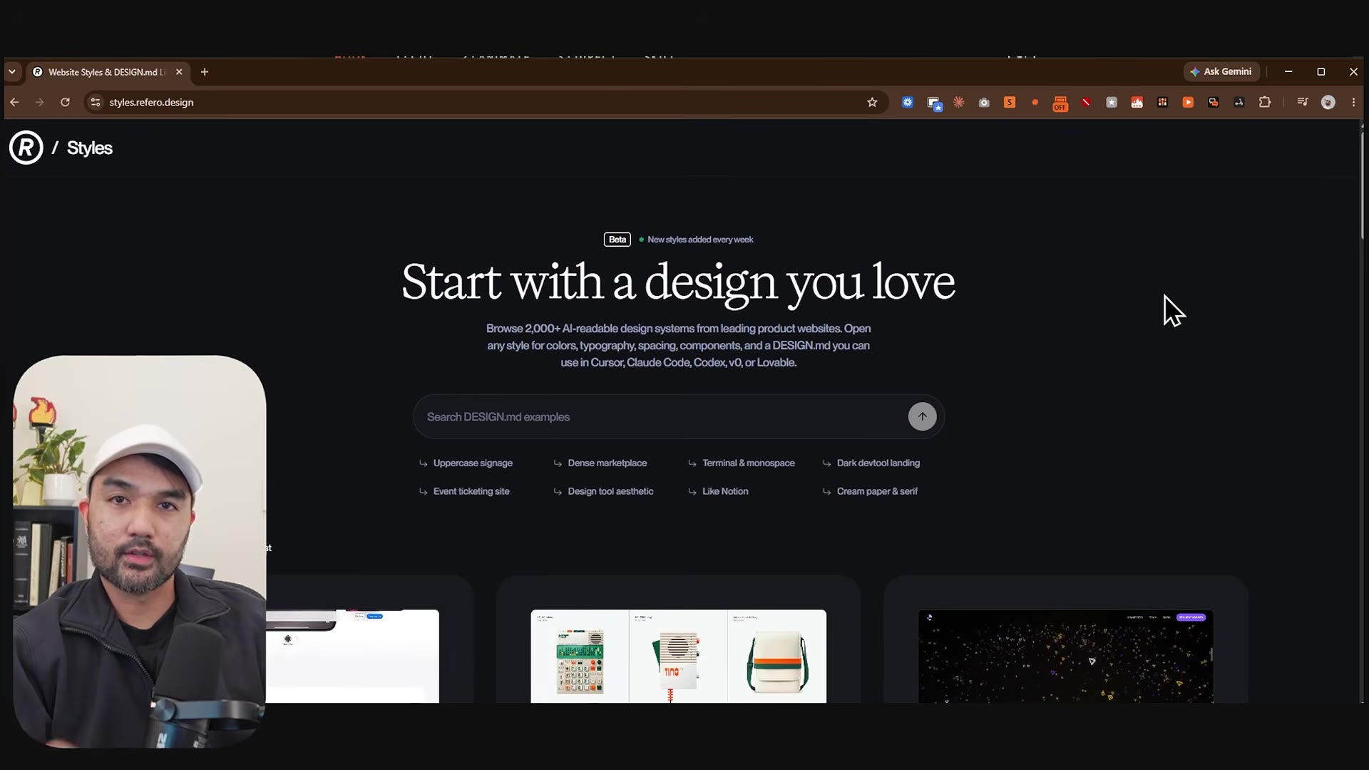Screen dimensions: 1369x770
Task: Open the dark starfield style thumbnail
Action: (1065, 656)
